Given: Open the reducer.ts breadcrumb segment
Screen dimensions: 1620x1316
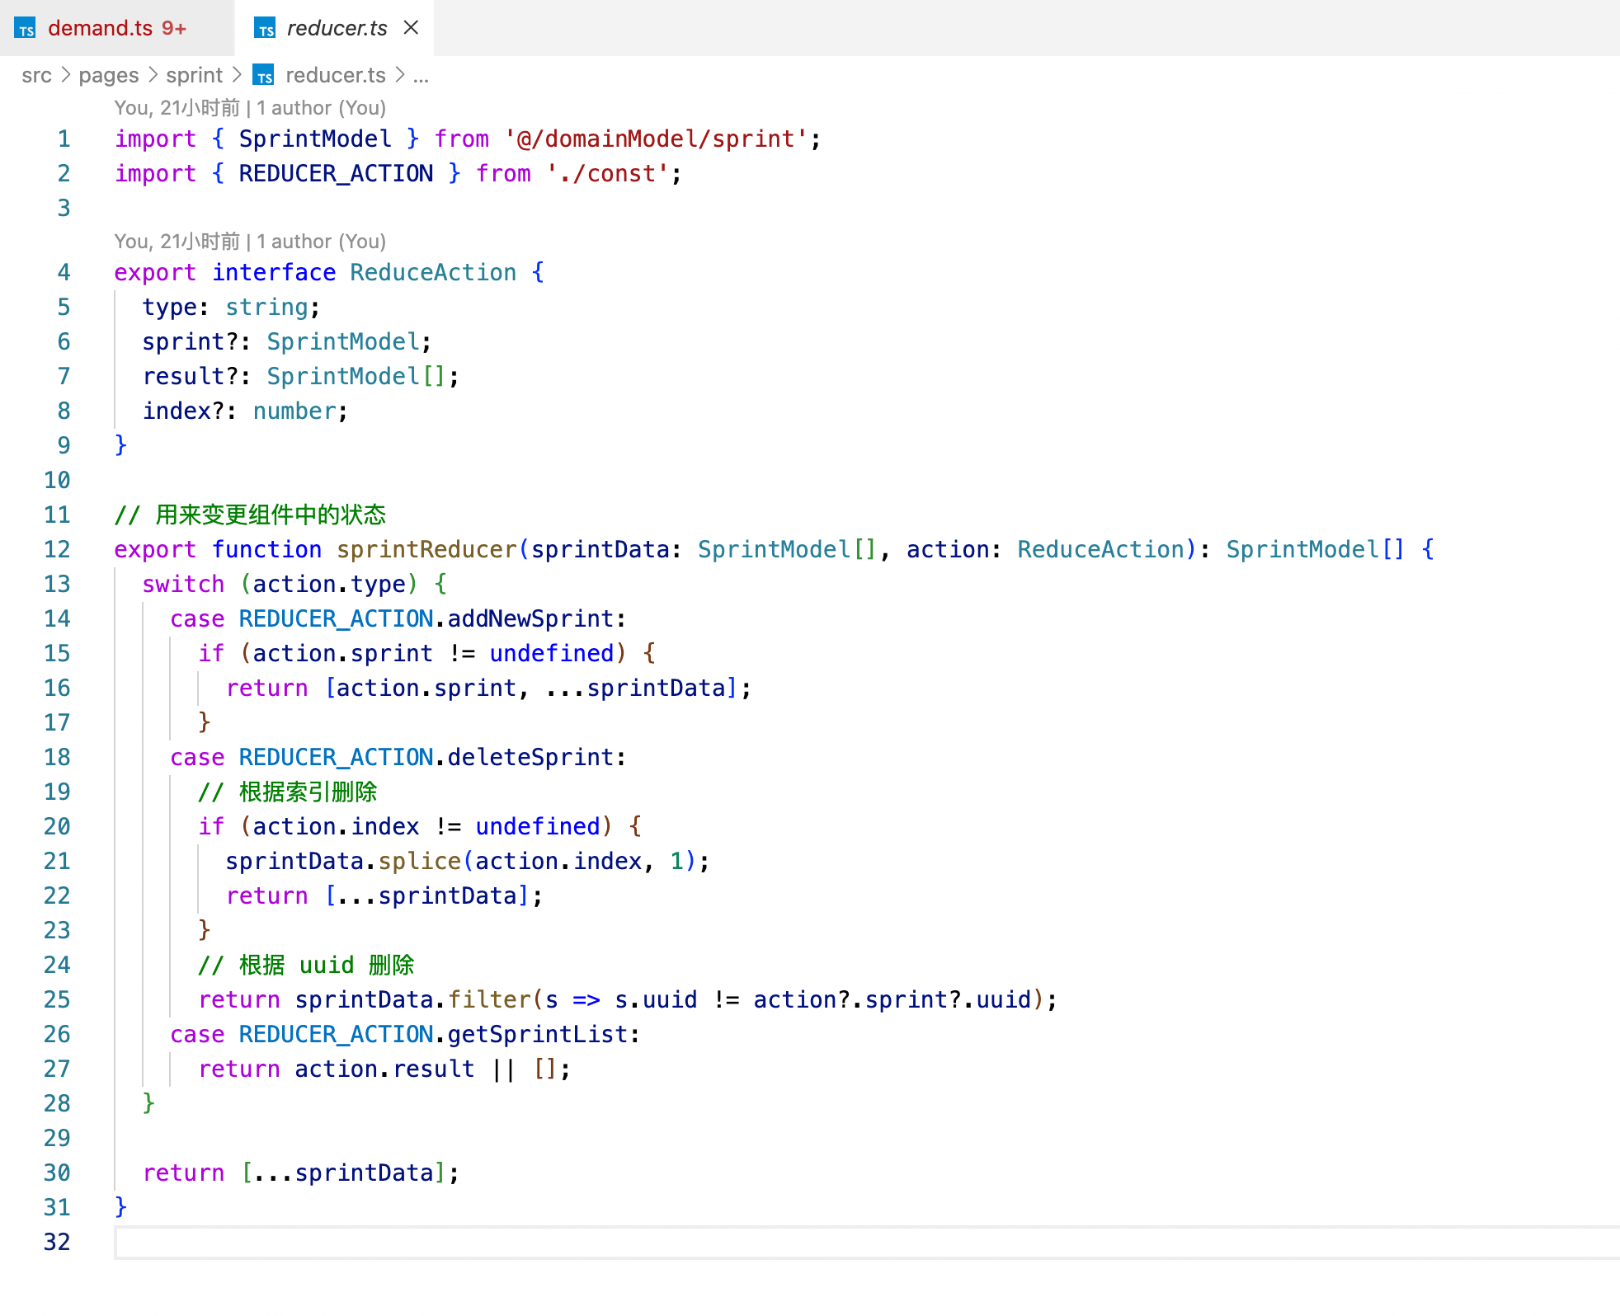Looking at the screenshot, I should (x=335, y=76).
